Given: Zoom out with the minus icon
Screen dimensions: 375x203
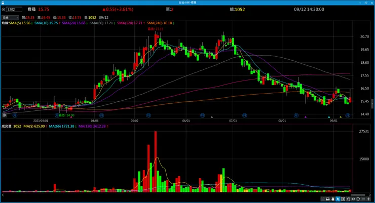Looking at the screenshot, I should pos(363,199).
